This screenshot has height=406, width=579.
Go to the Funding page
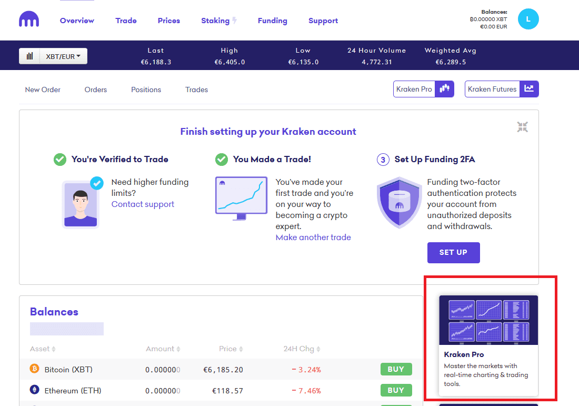(272, 21)
